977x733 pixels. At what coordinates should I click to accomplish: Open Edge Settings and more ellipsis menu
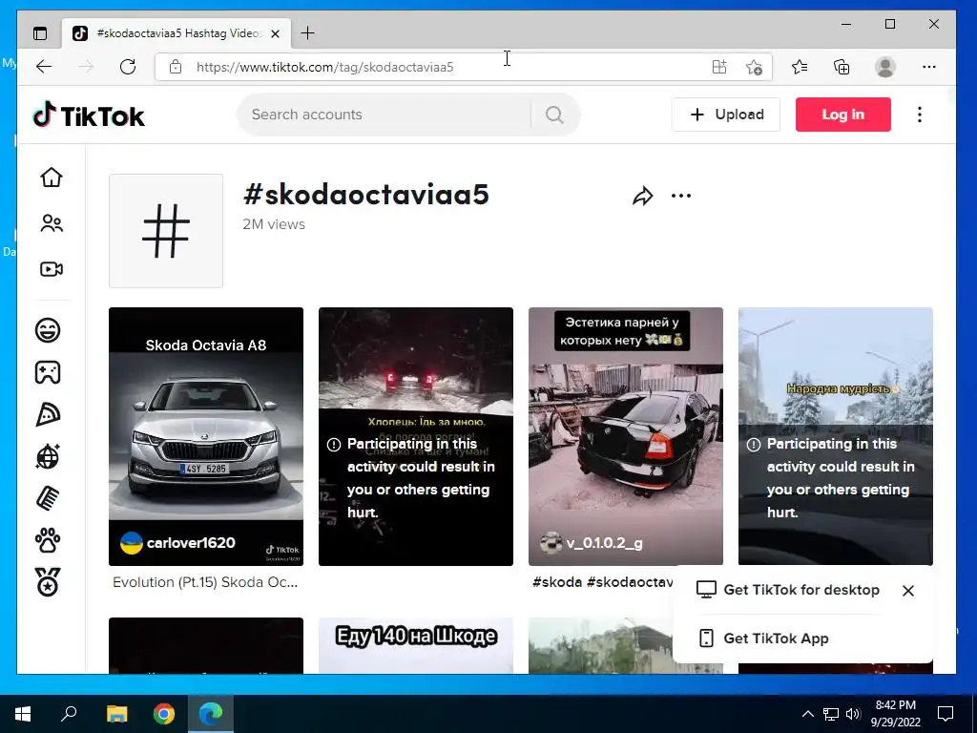click(929, 67)
